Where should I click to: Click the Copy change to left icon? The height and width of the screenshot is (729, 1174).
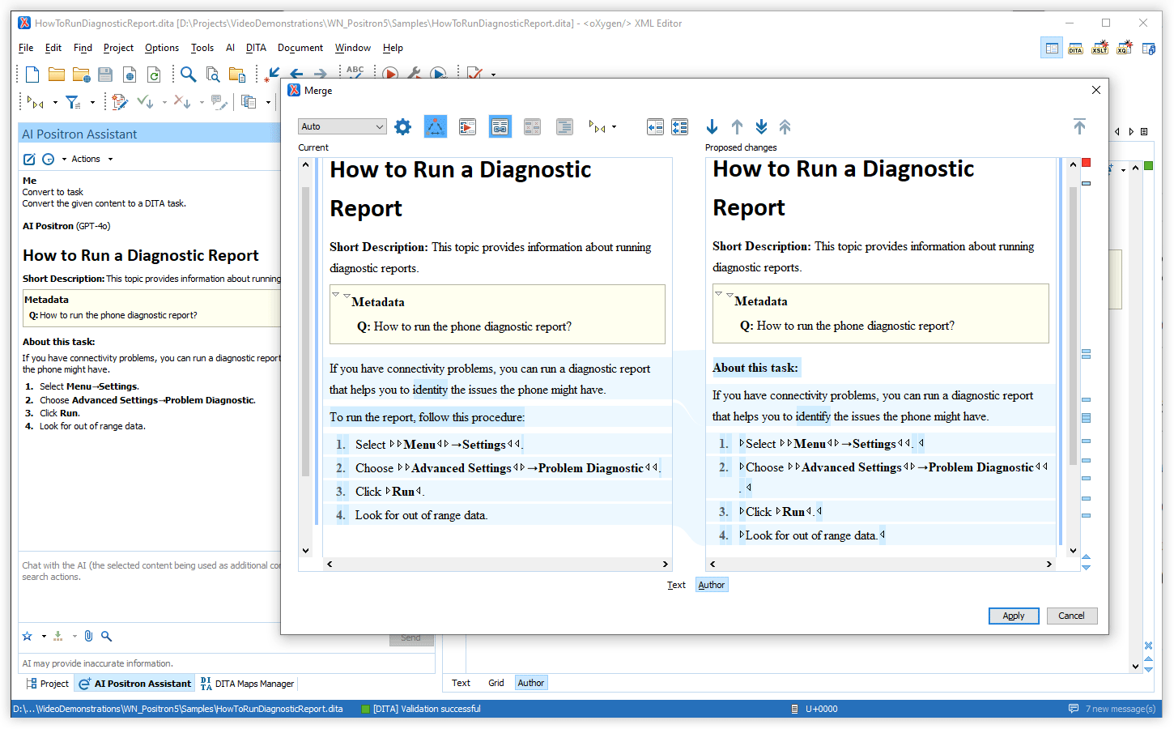point(655,126)
